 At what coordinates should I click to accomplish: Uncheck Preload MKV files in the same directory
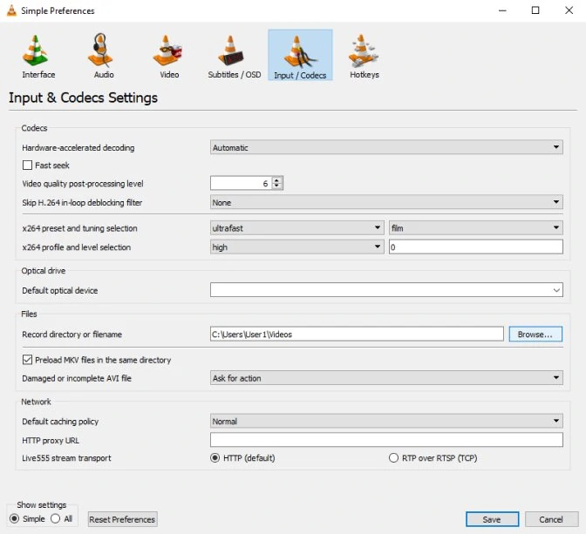click(x=27, y=360)
